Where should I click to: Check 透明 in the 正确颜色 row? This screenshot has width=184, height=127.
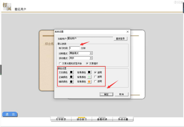click(95, 77)
